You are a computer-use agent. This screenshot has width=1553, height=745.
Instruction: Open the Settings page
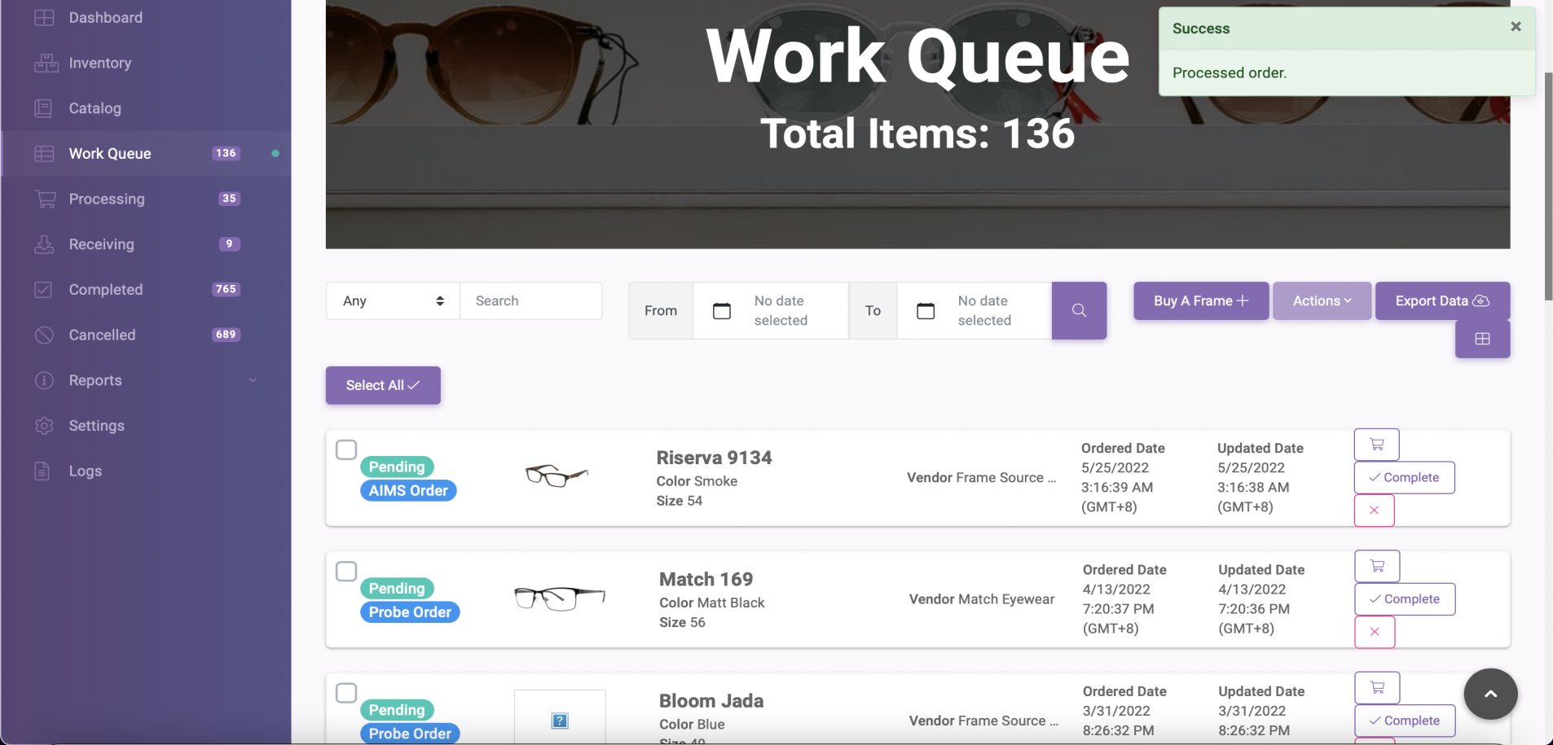point(96,425)
